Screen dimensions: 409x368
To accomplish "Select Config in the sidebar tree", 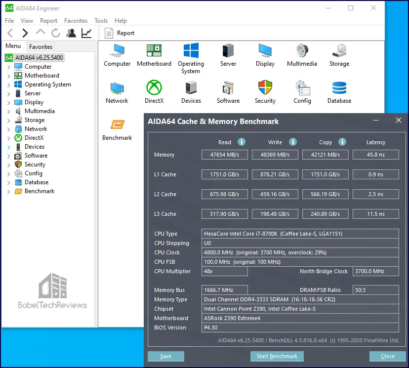I will click(x=34, y=173).
